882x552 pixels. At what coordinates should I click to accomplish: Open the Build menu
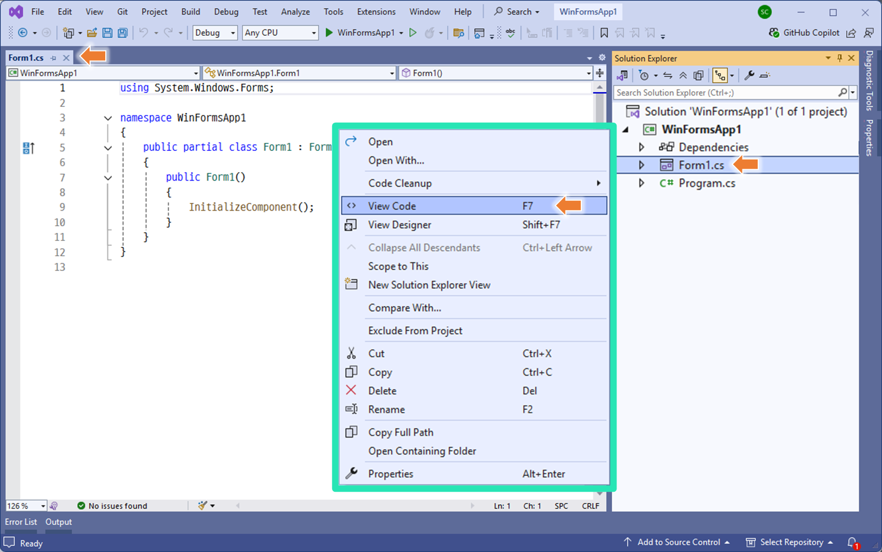(191, 11)
